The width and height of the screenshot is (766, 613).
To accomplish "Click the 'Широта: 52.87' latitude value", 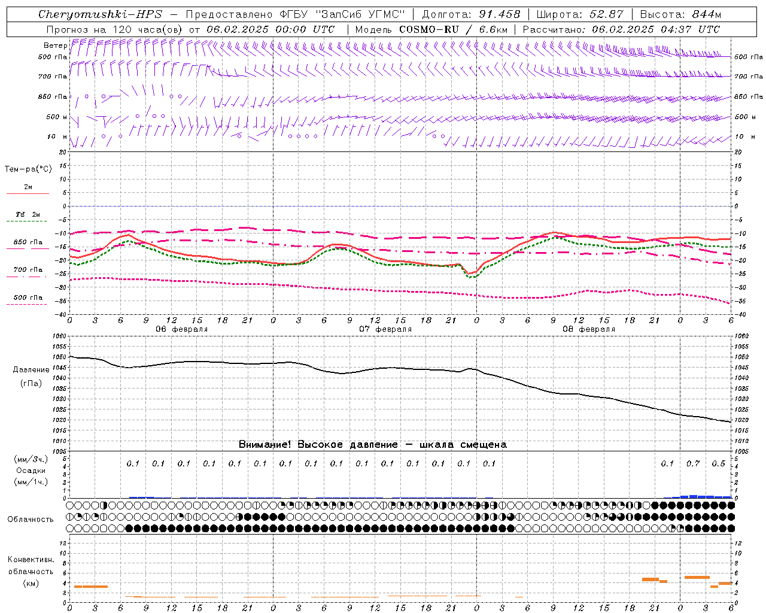I will 580,14.
